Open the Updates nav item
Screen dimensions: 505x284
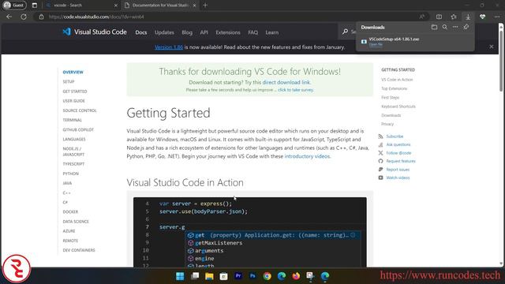point(164,32)
